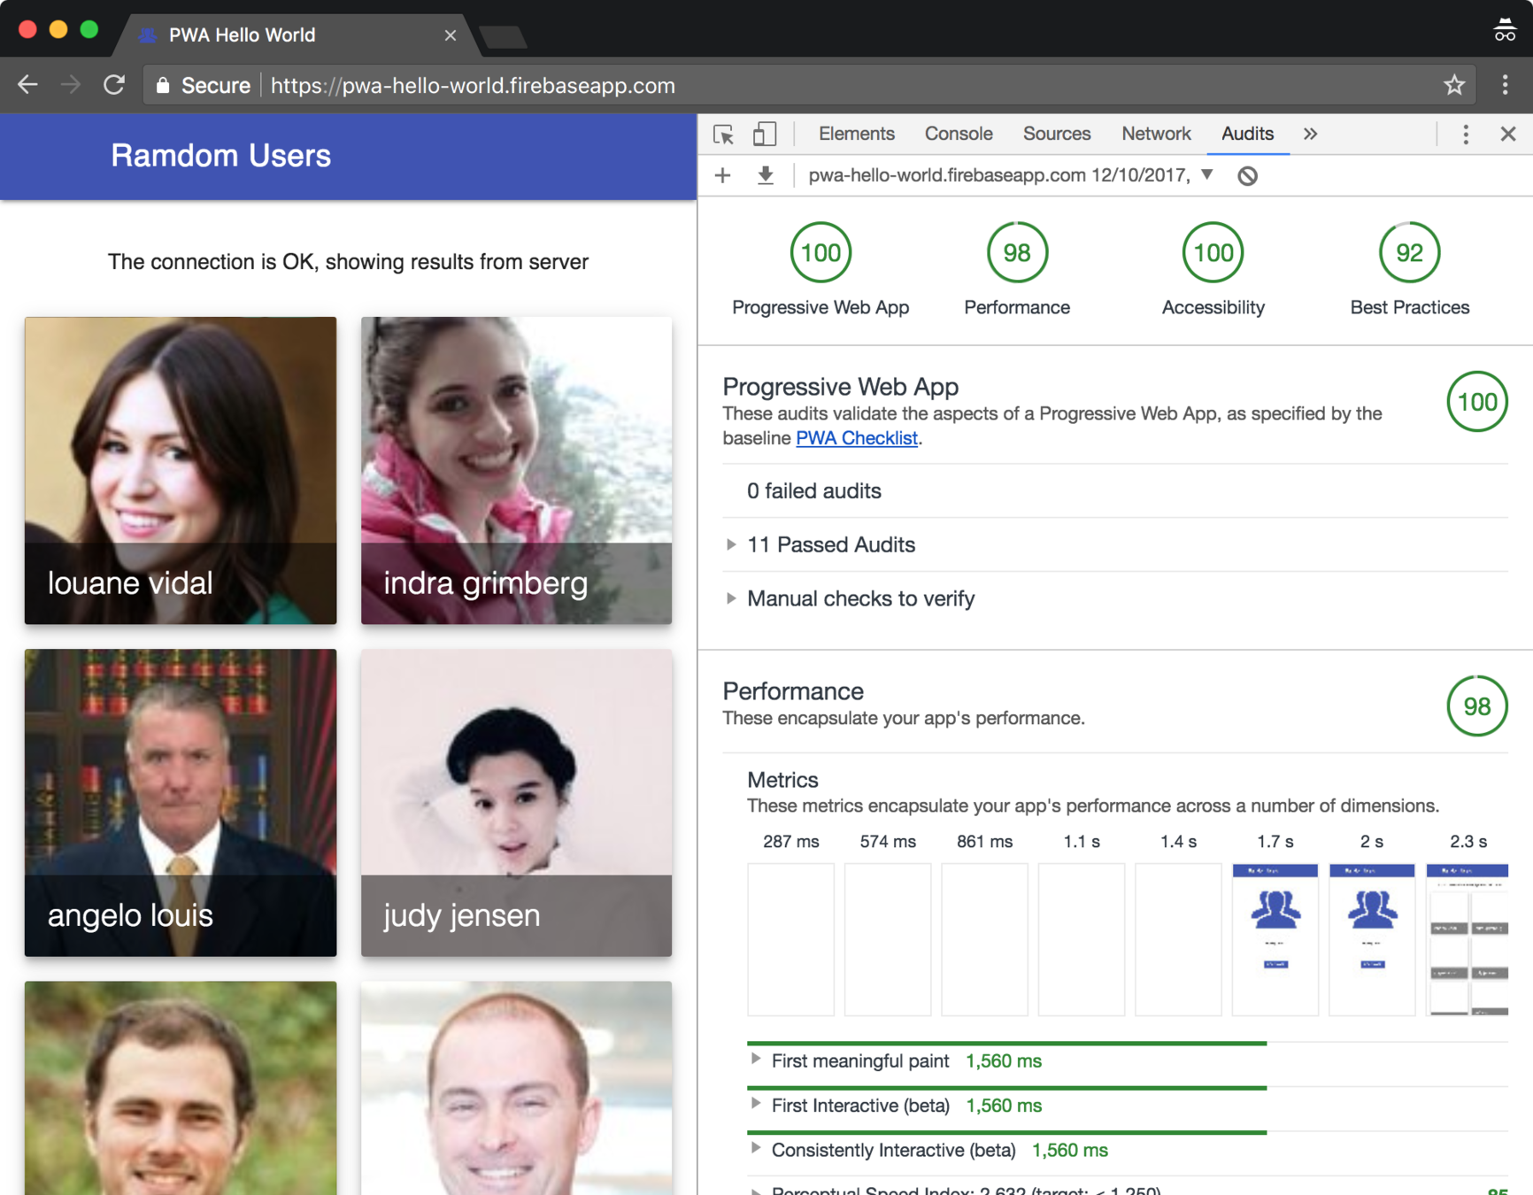Open the Sources tab

[1057, 134]
